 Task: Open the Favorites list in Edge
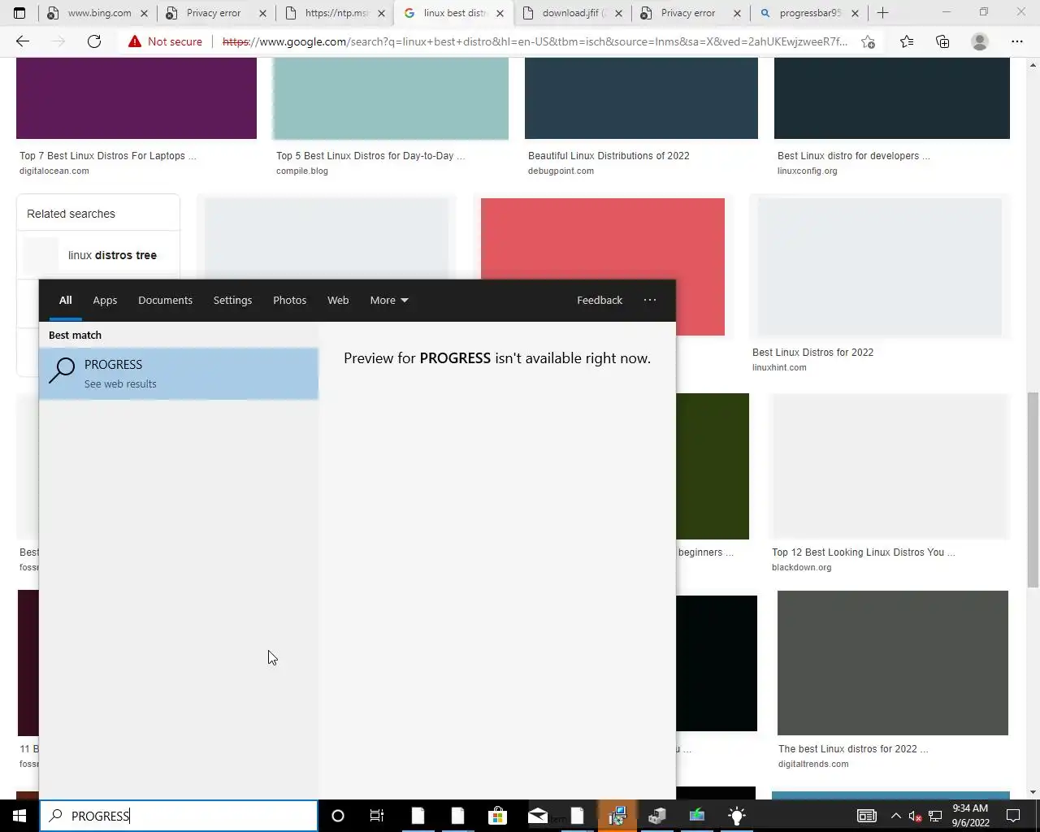click(907, 41)
